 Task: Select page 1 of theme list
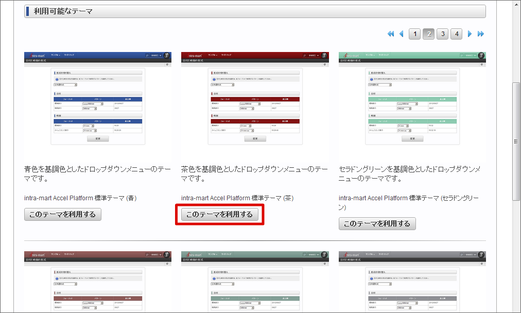414,34
